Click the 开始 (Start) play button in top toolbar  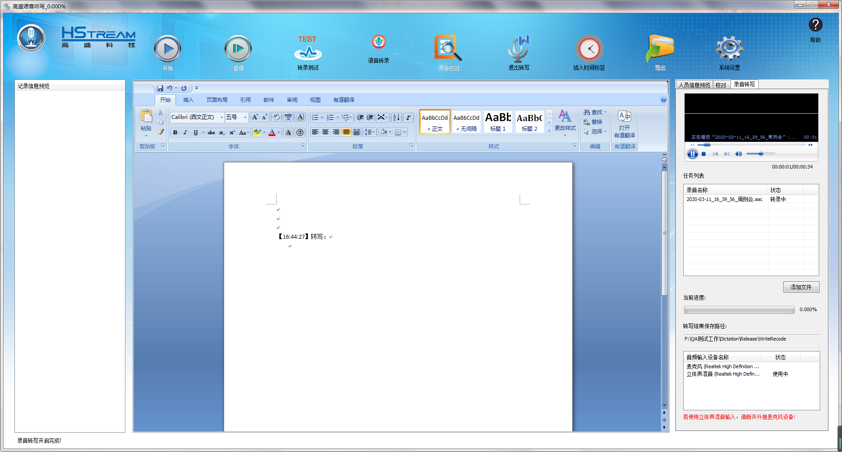pos(167,49)
